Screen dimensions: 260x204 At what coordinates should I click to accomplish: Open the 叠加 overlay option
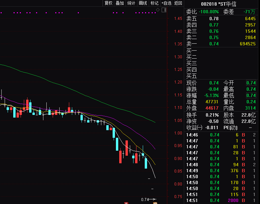120,3
